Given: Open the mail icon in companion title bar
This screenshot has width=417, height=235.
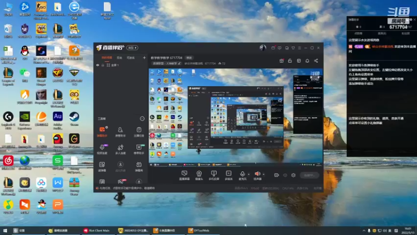Looking at the screenshot, I should [x=273, y=48].
